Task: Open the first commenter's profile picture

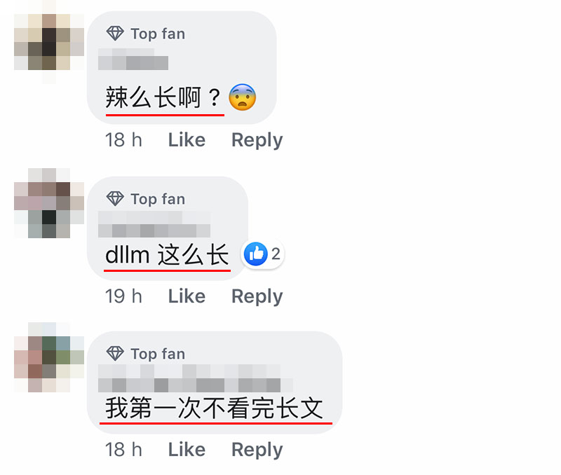Action: [49, 42]
